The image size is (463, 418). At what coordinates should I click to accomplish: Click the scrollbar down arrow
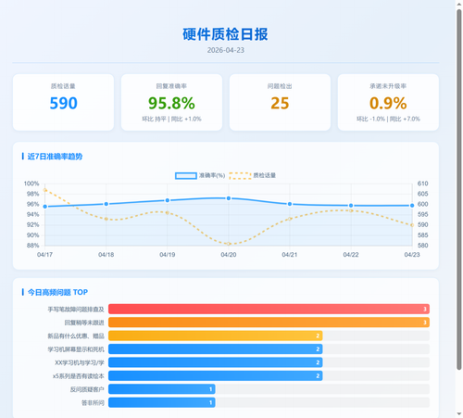pos(459,413)
